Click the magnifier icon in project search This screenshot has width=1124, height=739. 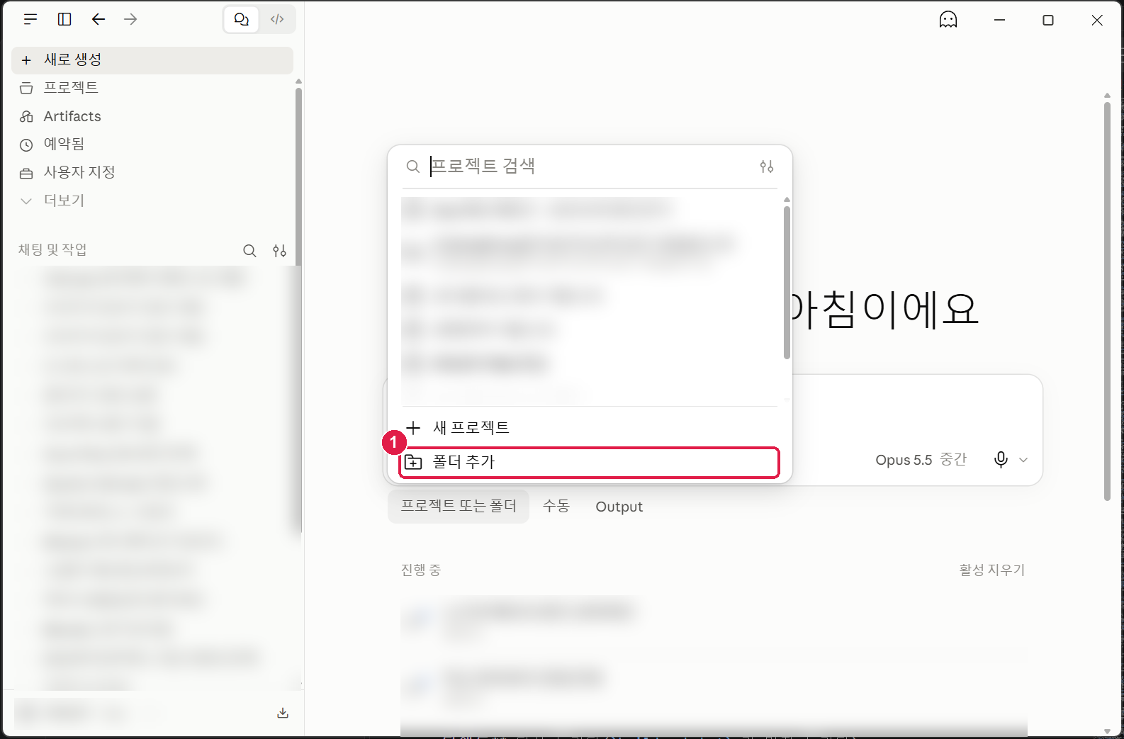click(412, 167)
